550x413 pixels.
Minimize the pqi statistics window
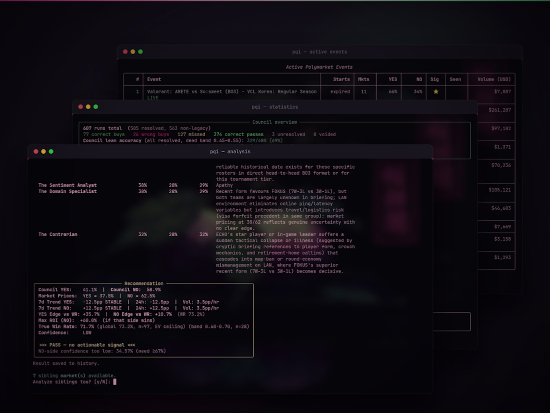pos(88,107)
